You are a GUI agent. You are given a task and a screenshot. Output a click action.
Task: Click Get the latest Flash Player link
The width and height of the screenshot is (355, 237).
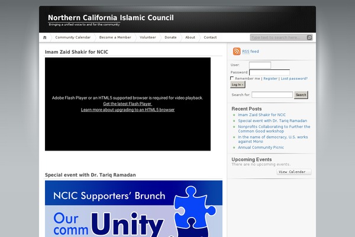click(x=127, y=104)
